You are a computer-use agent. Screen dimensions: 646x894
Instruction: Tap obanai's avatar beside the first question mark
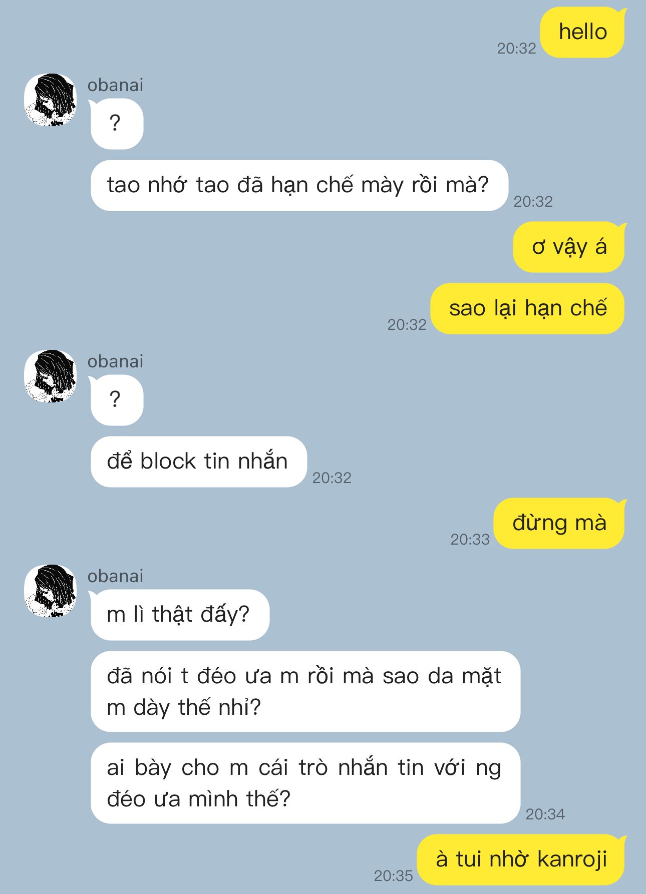pyautogui.click(x=50, y=100)
